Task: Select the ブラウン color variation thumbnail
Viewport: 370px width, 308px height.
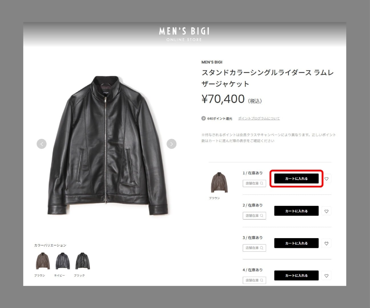Action: pos(43,261)
